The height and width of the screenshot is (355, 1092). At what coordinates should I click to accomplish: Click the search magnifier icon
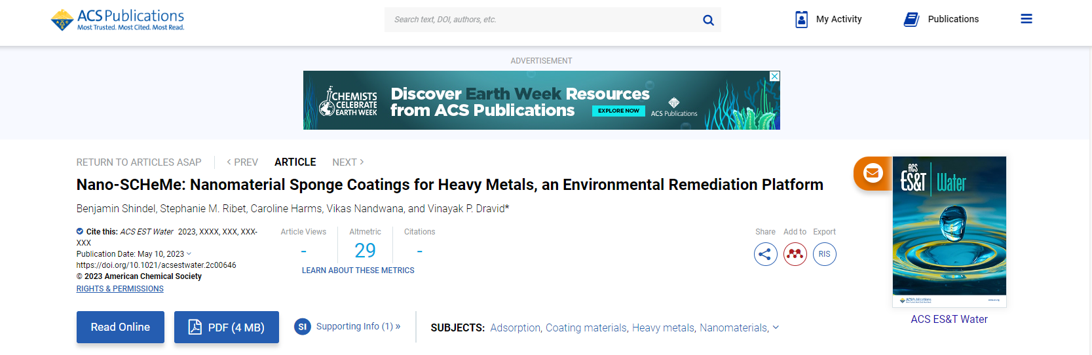pos(708,20)
